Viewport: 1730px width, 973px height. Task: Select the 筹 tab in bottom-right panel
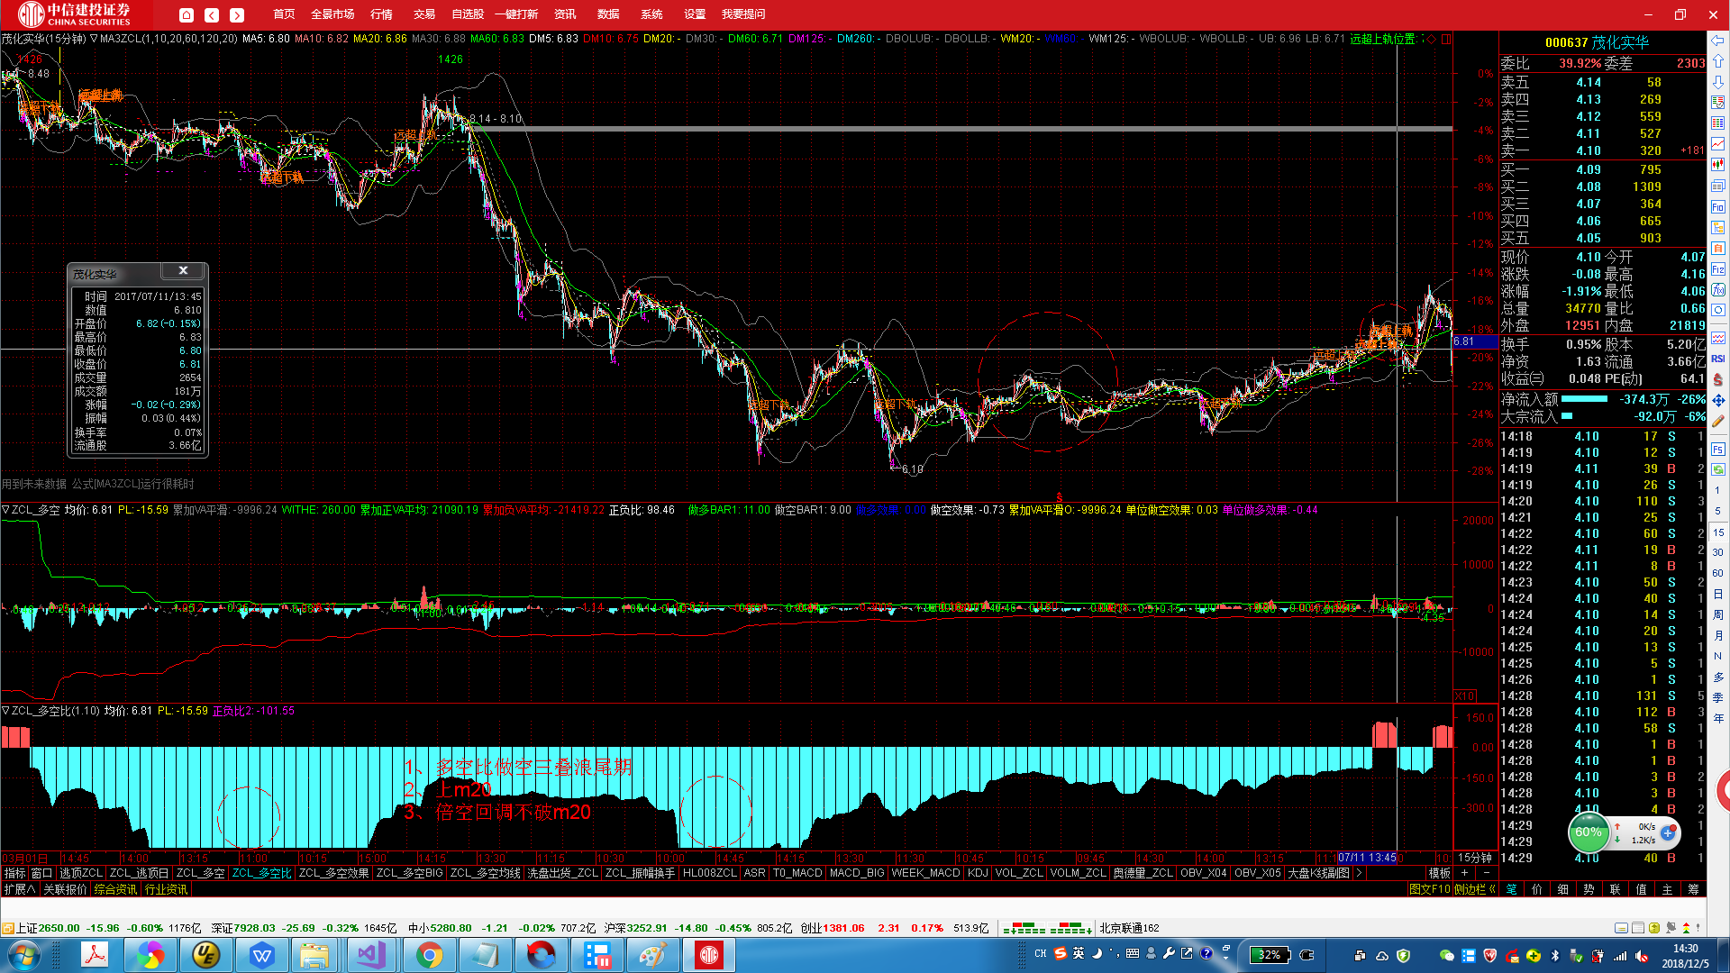click(x=1694, y=889)
